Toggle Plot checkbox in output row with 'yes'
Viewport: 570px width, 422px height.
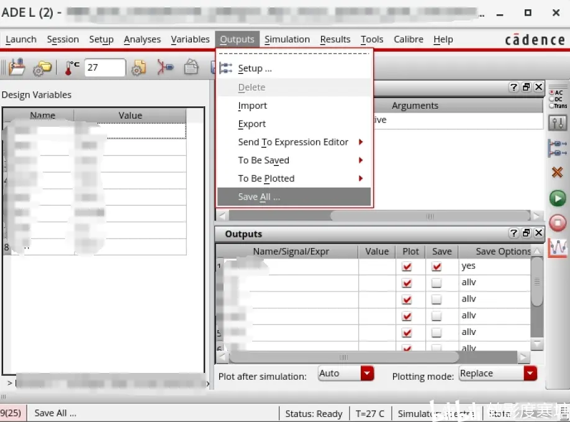tap(407, 267)
